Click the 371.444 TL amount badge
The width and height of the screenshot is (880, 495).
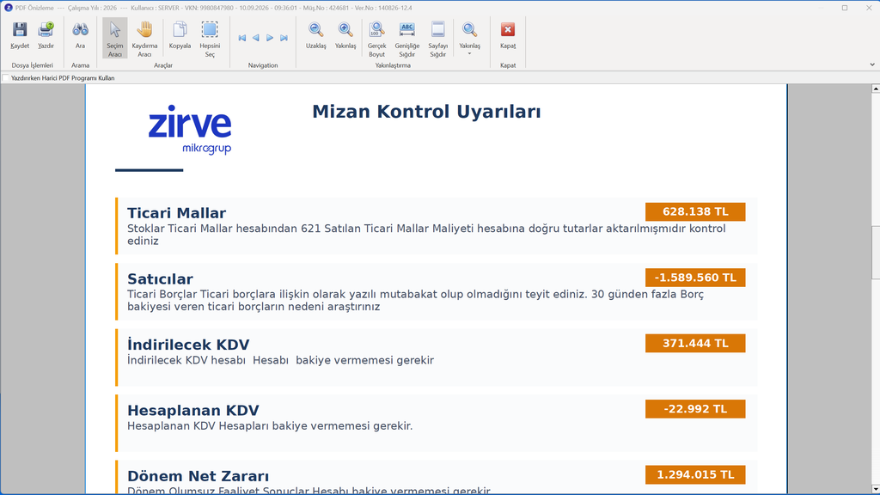(x=695, y=343)
